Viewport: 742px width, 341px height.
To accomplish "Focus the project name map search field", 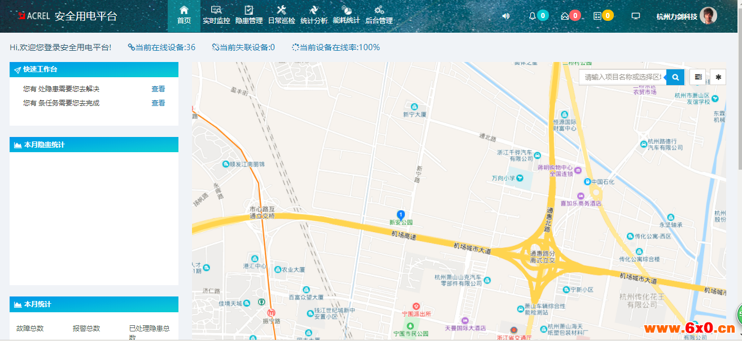I will click(622, 77).
